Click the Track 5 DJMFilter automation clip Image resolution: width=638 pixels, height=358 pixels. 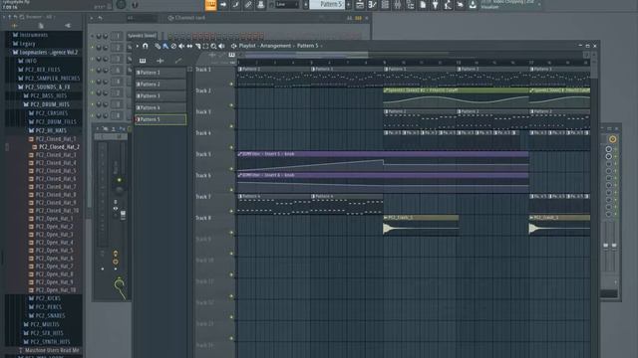(x=383, y=161)
